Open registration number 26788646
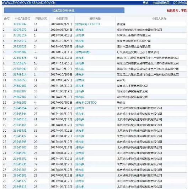The image size is (192, 189). tap(20, 69)
